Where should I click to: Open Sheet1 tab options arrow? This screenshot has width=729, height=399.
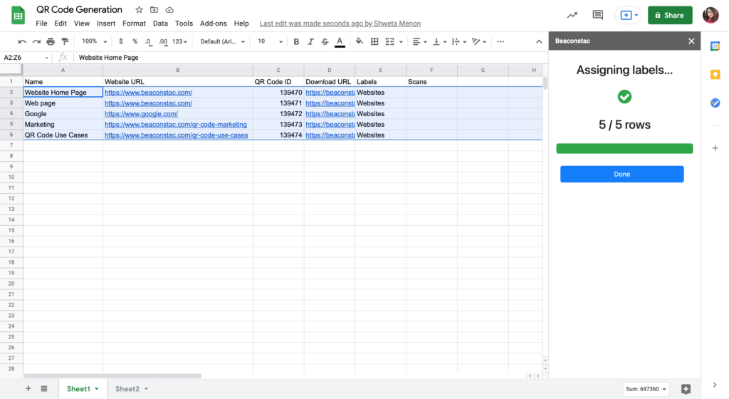97,389
